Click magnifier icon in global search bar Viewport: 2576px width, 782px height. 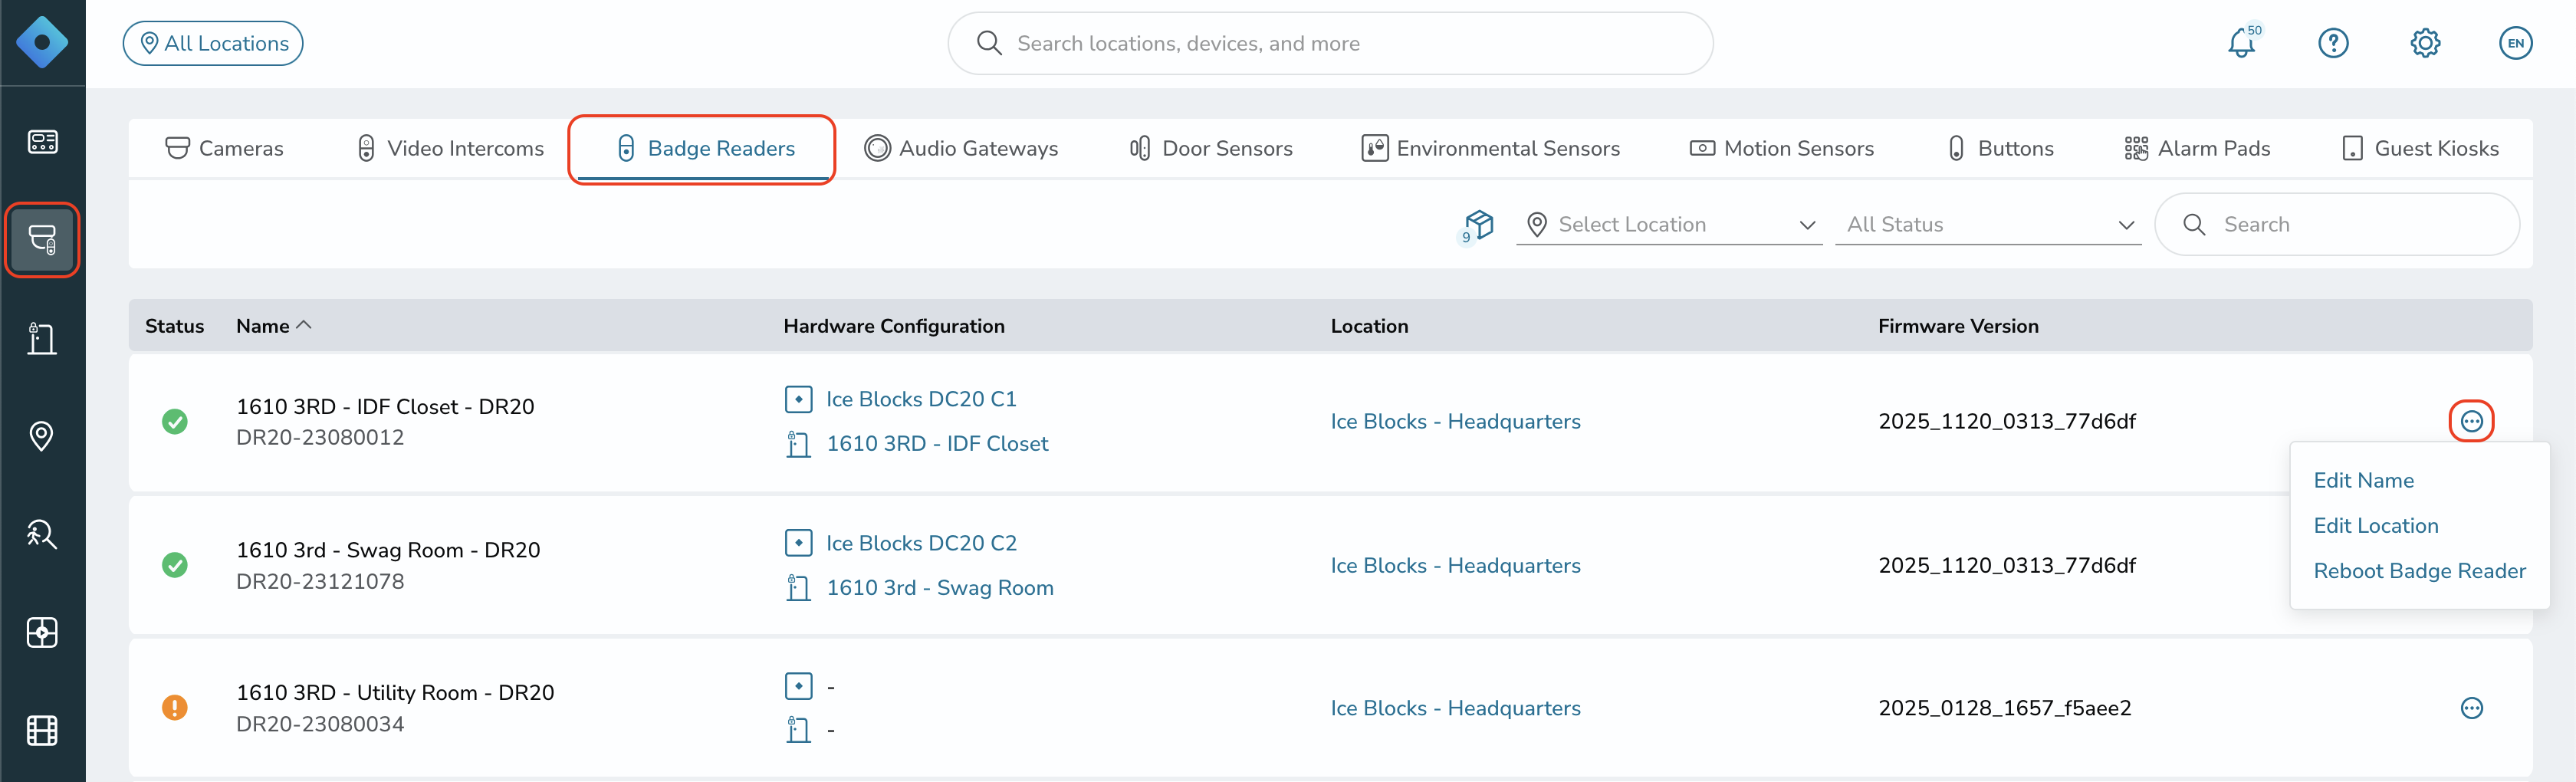pyautogui.click(x=989, y=43)
